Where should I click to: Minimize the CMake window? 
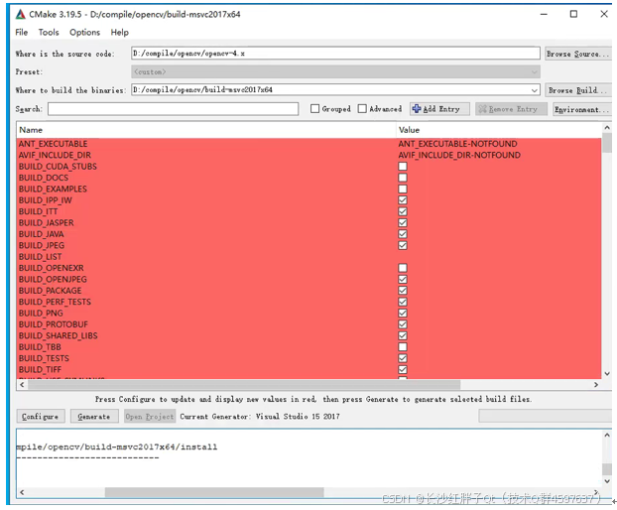pos(544,14)
